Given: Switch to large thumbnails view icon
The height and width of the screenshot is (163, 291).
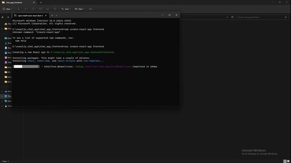Looking at the screenshot, I should coord(288,161).
